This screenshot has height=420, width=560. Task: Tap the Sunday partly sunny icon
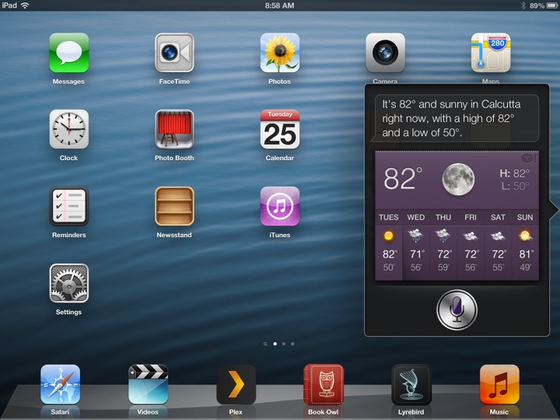[525, 236]
